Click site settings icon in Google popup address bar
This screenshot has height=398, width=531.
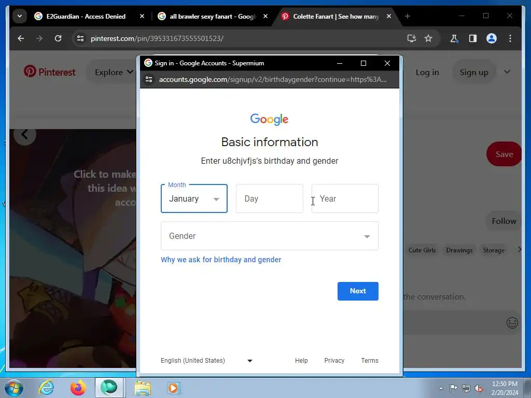(x=149, y=79)
